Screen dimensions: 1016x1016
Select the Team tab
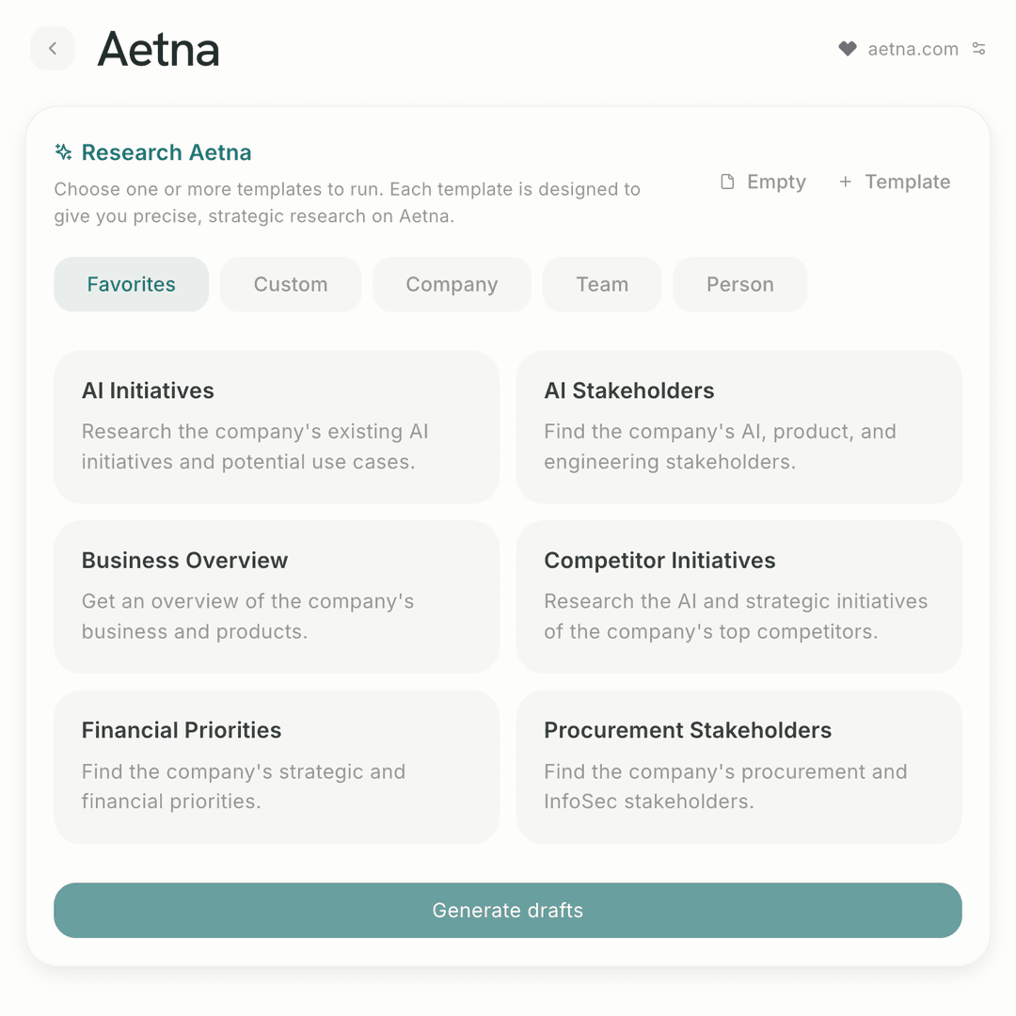coord(602,284)
